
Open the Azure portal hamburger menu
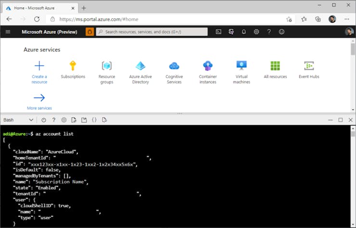[8, 32]
